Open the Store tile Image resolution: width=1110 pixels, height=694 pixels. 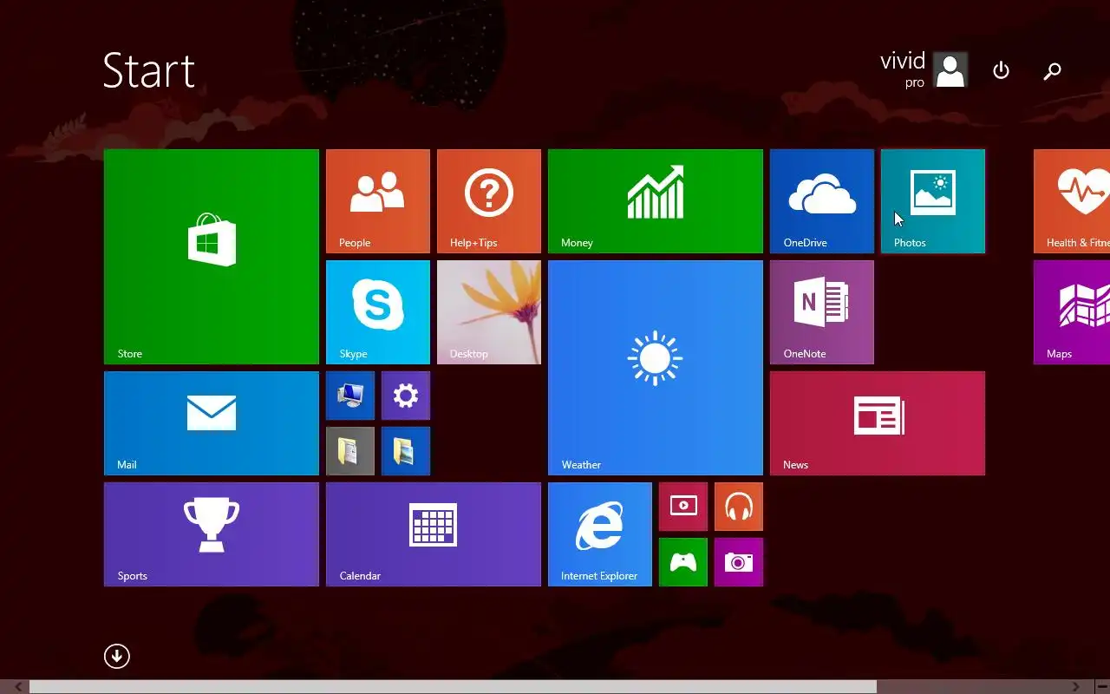(x=212, y=257)
